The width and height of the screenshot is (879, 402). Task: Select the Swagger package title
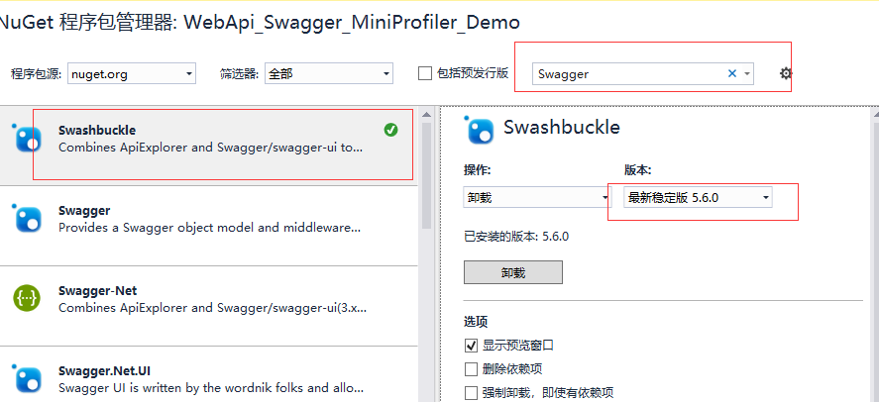[x=84, y=211]
